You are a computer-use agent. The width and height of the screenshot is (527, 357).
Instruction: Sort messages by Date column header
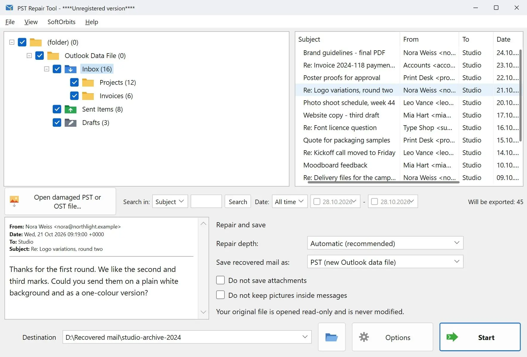(508, 39)
